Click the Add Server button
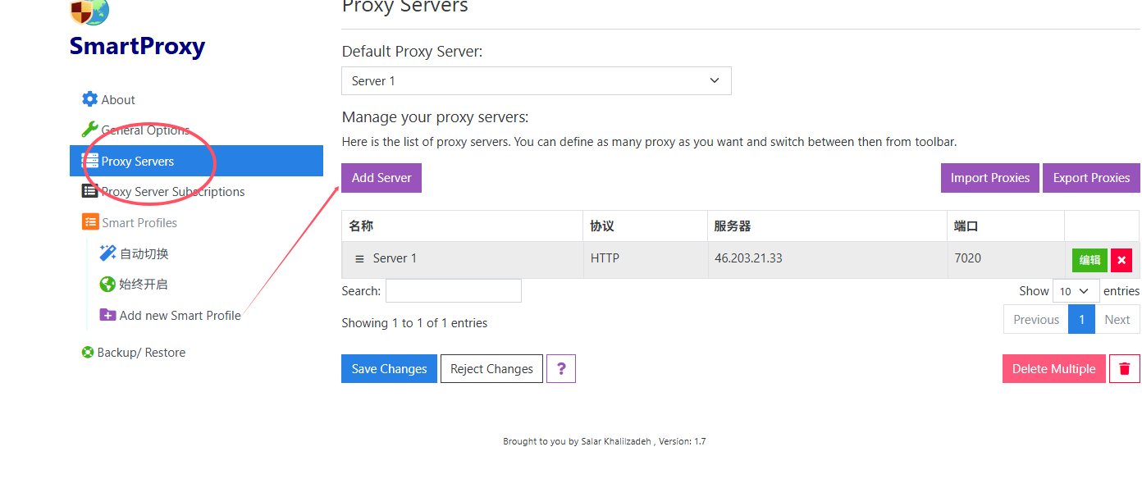 pos(381,178)
